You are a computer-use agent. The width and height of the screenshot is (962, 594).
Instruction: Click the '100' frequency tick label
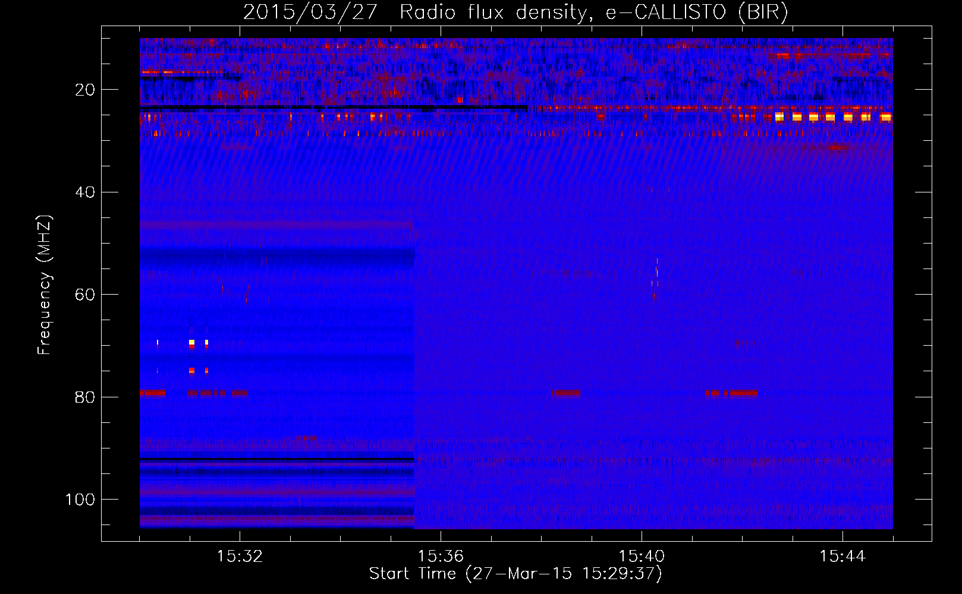[80, 500]
